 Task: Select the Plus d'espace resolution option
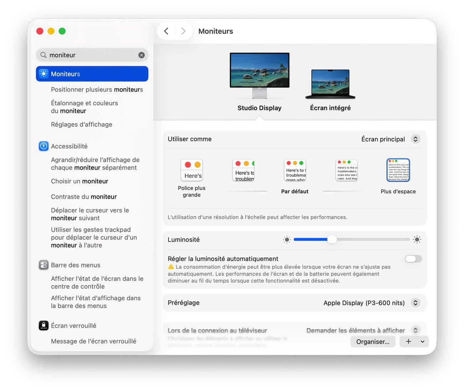398,170
